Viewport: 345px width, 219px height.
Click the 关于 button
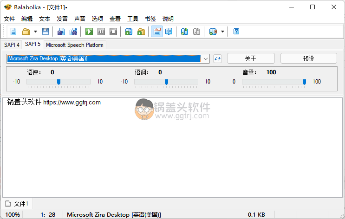(x=251, y=58)
